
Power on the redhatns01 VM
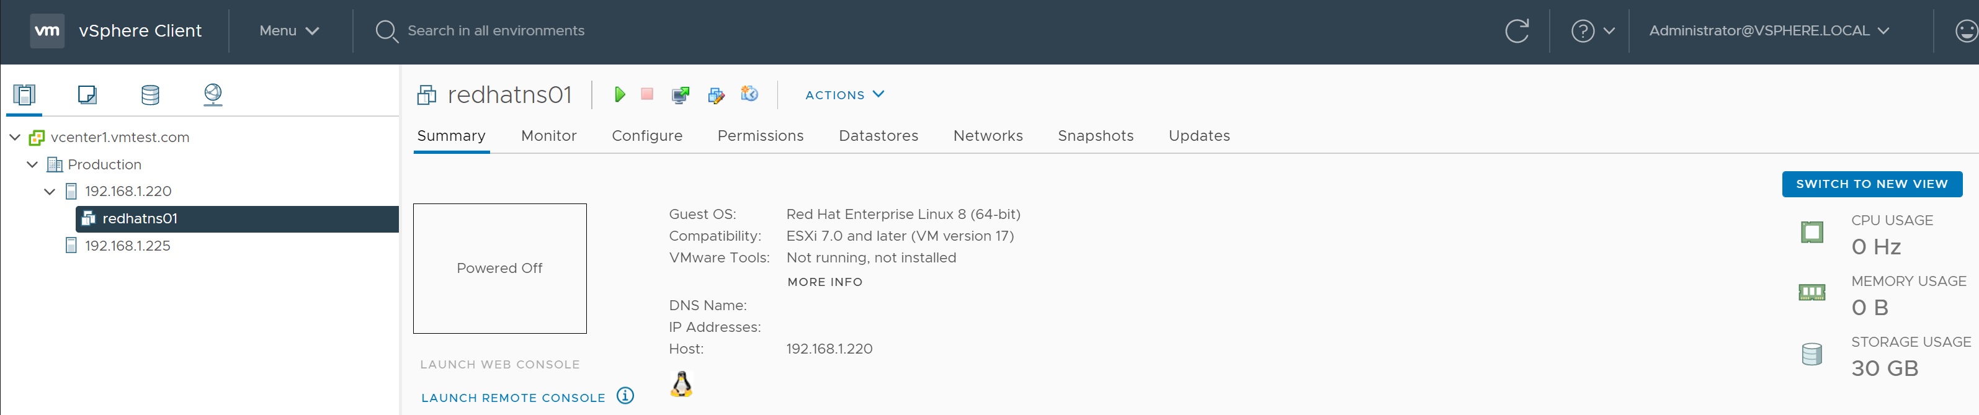pyautogui.click(x=620, y=94)
